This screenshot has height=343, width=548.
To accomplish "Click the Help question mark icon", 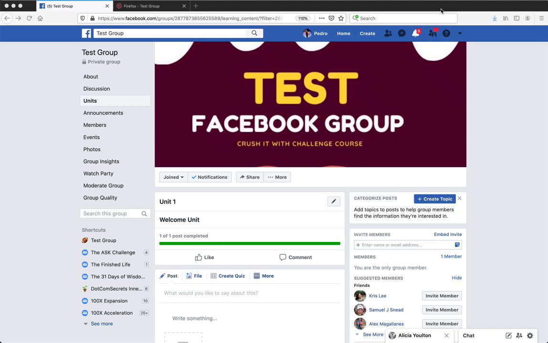I will click(x=446, y=33).
